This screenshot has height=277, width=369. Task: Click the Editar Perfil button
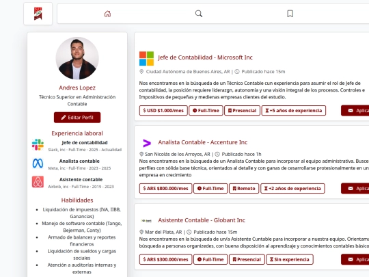[77, 118]
